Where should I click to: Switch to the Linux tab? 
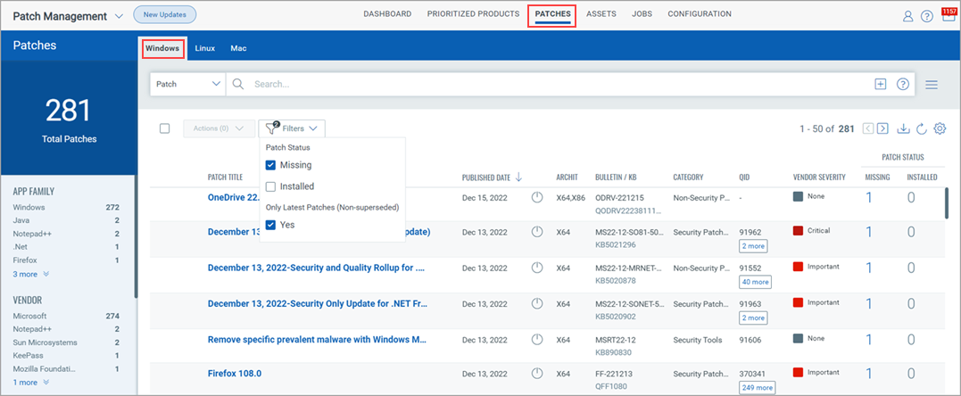coord(204,48)
